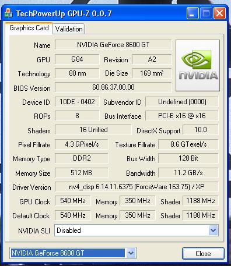Click the "Bus Interface" label
Viewport: 231px width, 266px height.
click(x=123, y=116)
